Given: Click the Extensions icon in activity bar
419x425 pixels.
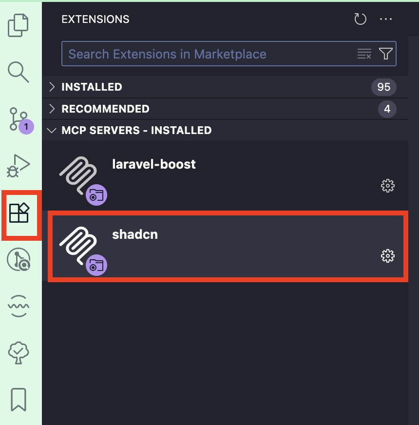Looking at the screenshot, I should (x=19, y=213).
